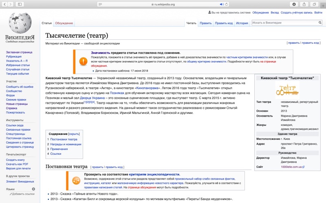Open Указатель А — Я link
This screenshot has width=326, height=203.
[17, 60]
